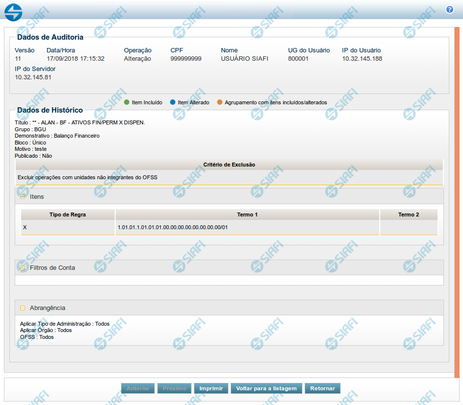
Task: Collapse the Itens section
Action: pos(23,196)
